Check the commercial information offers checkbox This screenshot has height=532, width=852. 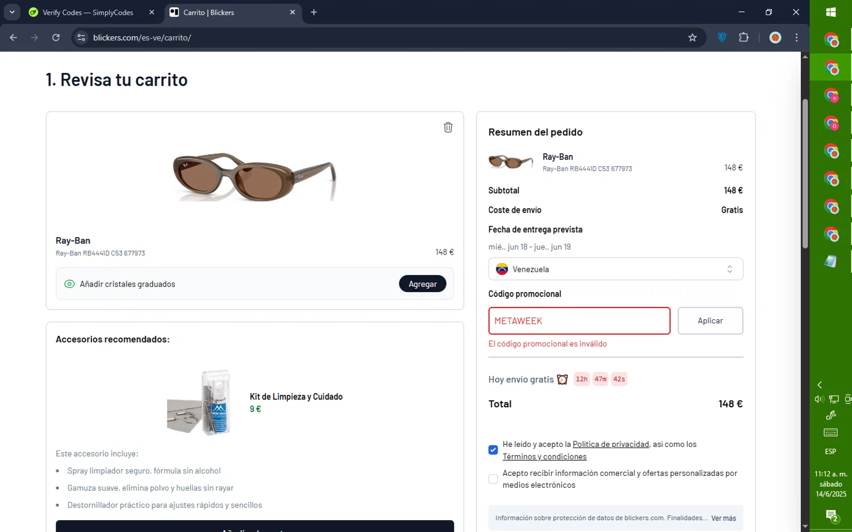(493, 479)
